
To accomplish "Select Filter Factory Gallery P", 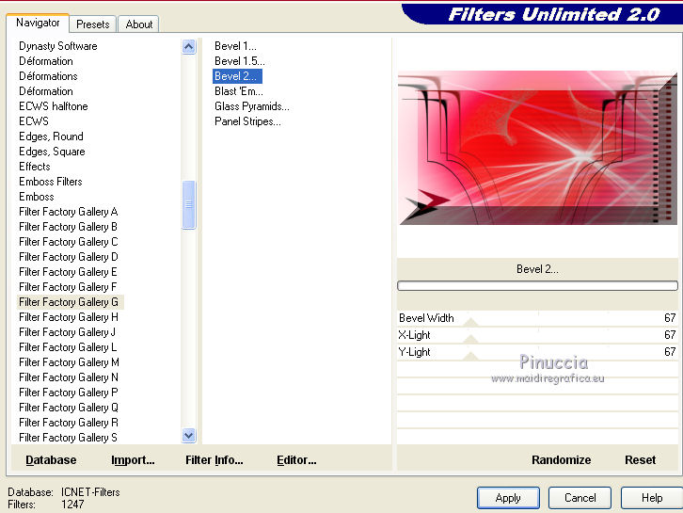I will point(69,393).
